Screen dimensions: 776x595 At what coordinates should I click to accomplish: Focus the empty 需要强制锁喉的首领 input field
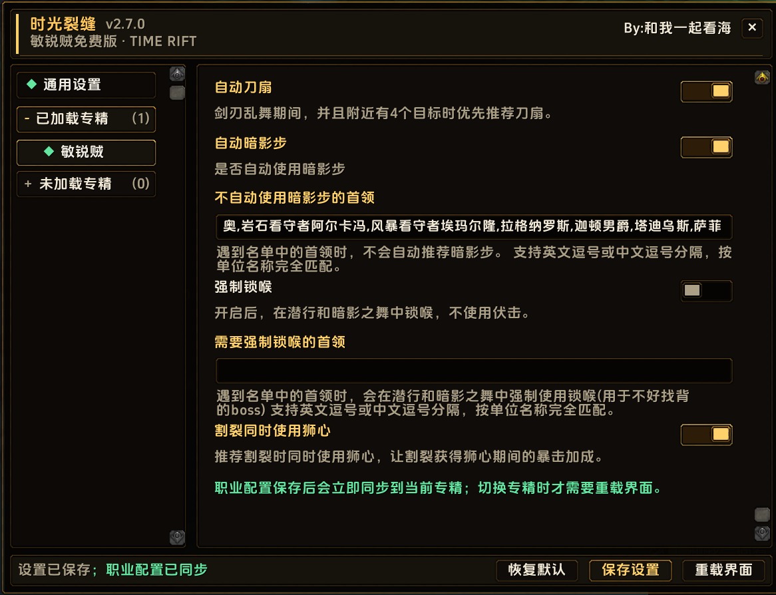(474, 370)
